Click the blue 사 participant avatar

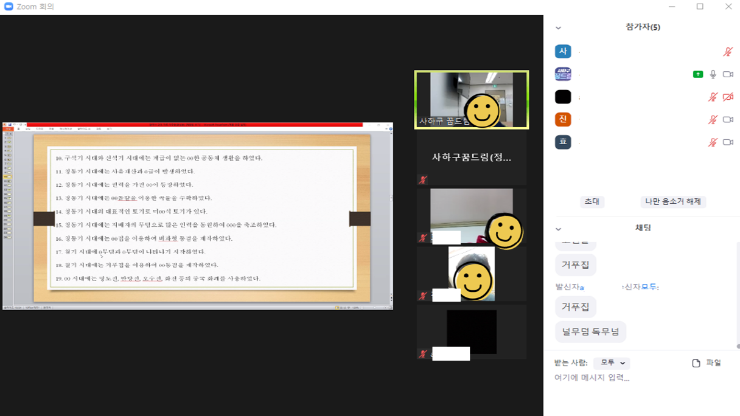pos(563,52)
